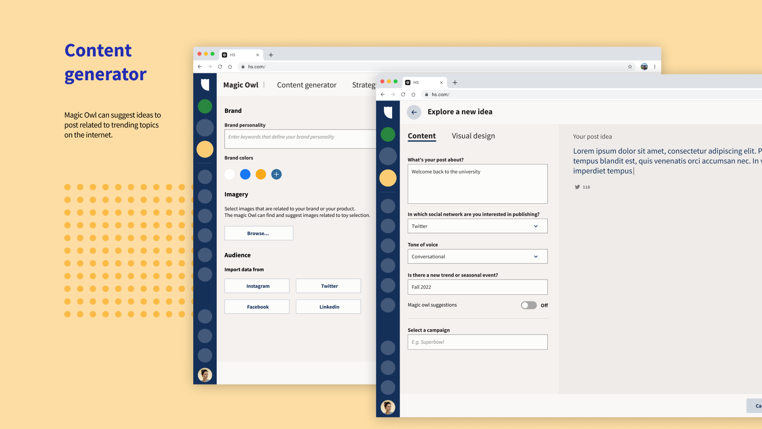This screenshot has width=762, height=429.
Task: Click the Linkedin import button
Action: pos(328,307)
